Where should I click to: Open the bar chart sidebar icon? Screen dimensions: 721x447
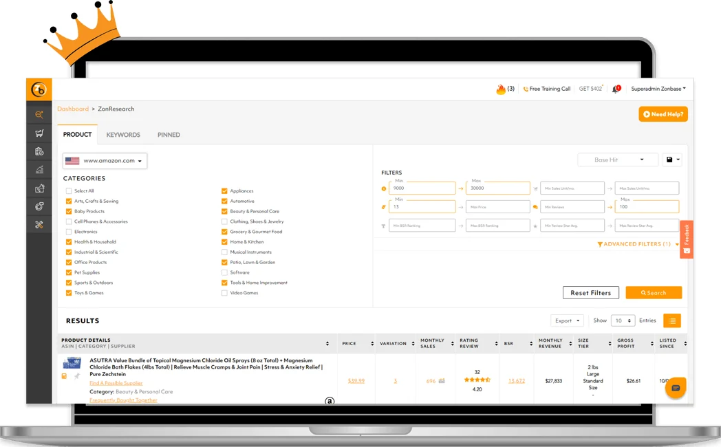point(39,170)
